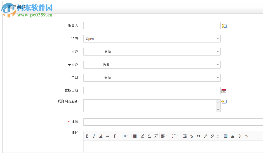Apply bold formatting in the description editor

click(87, 136)
